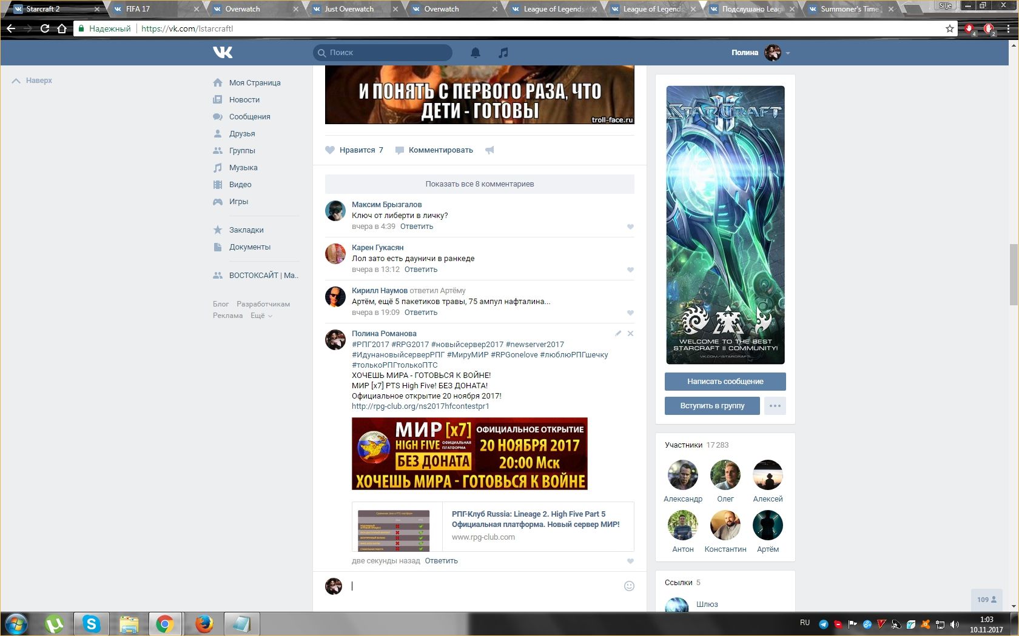
Task: Close the Starcraft 2 browser tab
Action: click(x=97, y=9)
